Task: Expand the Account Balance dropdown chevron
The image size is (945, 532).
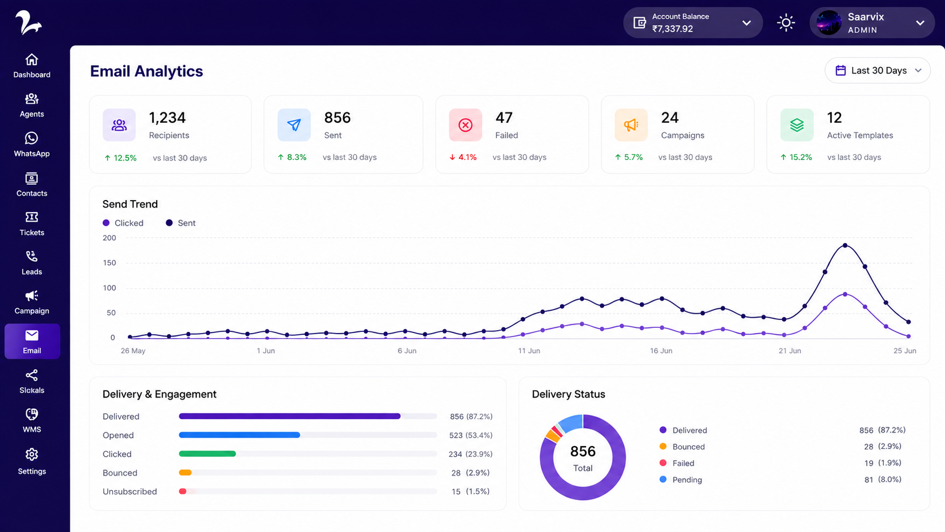Action: [x=747, y=23]
